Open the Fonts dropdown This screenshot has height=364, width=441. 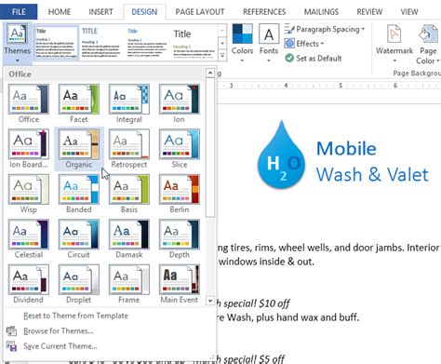269,44
